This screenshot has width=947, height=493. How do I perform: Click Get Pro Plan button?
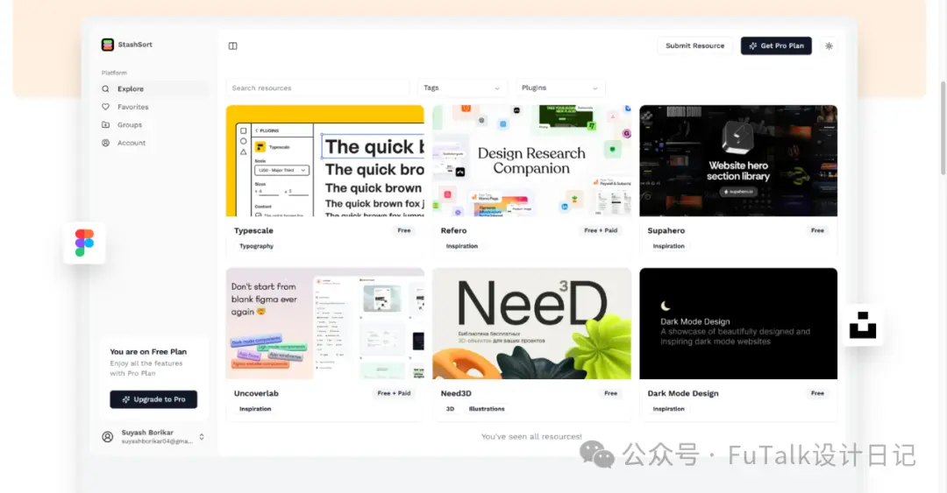(776, 46)
